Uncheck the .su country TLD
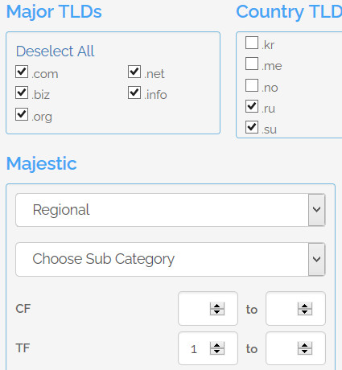 252,127
